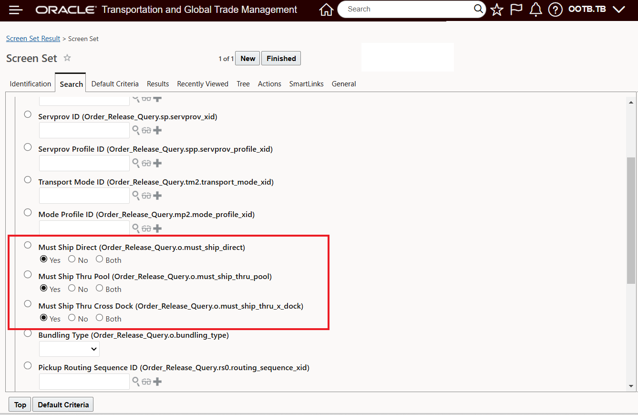
Task: Select the Servprov Profile ID radio button
Action: [28, 147]
